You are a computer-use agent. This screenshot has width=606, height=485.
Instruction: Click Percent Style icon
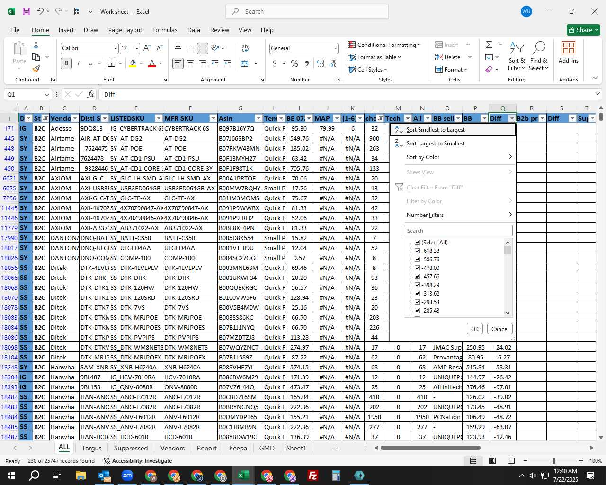click(294, 63)
